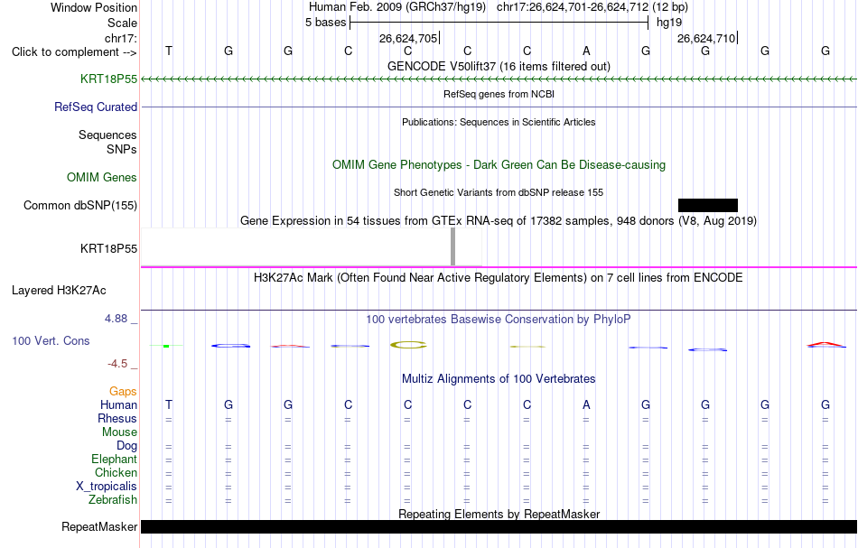This screenshot has width=858, height=548.
Task: Click the Scale label
Action: (123, 23)
